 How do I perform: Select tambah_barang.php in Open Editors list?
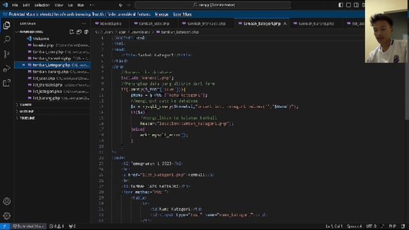(x=52, y=72)
